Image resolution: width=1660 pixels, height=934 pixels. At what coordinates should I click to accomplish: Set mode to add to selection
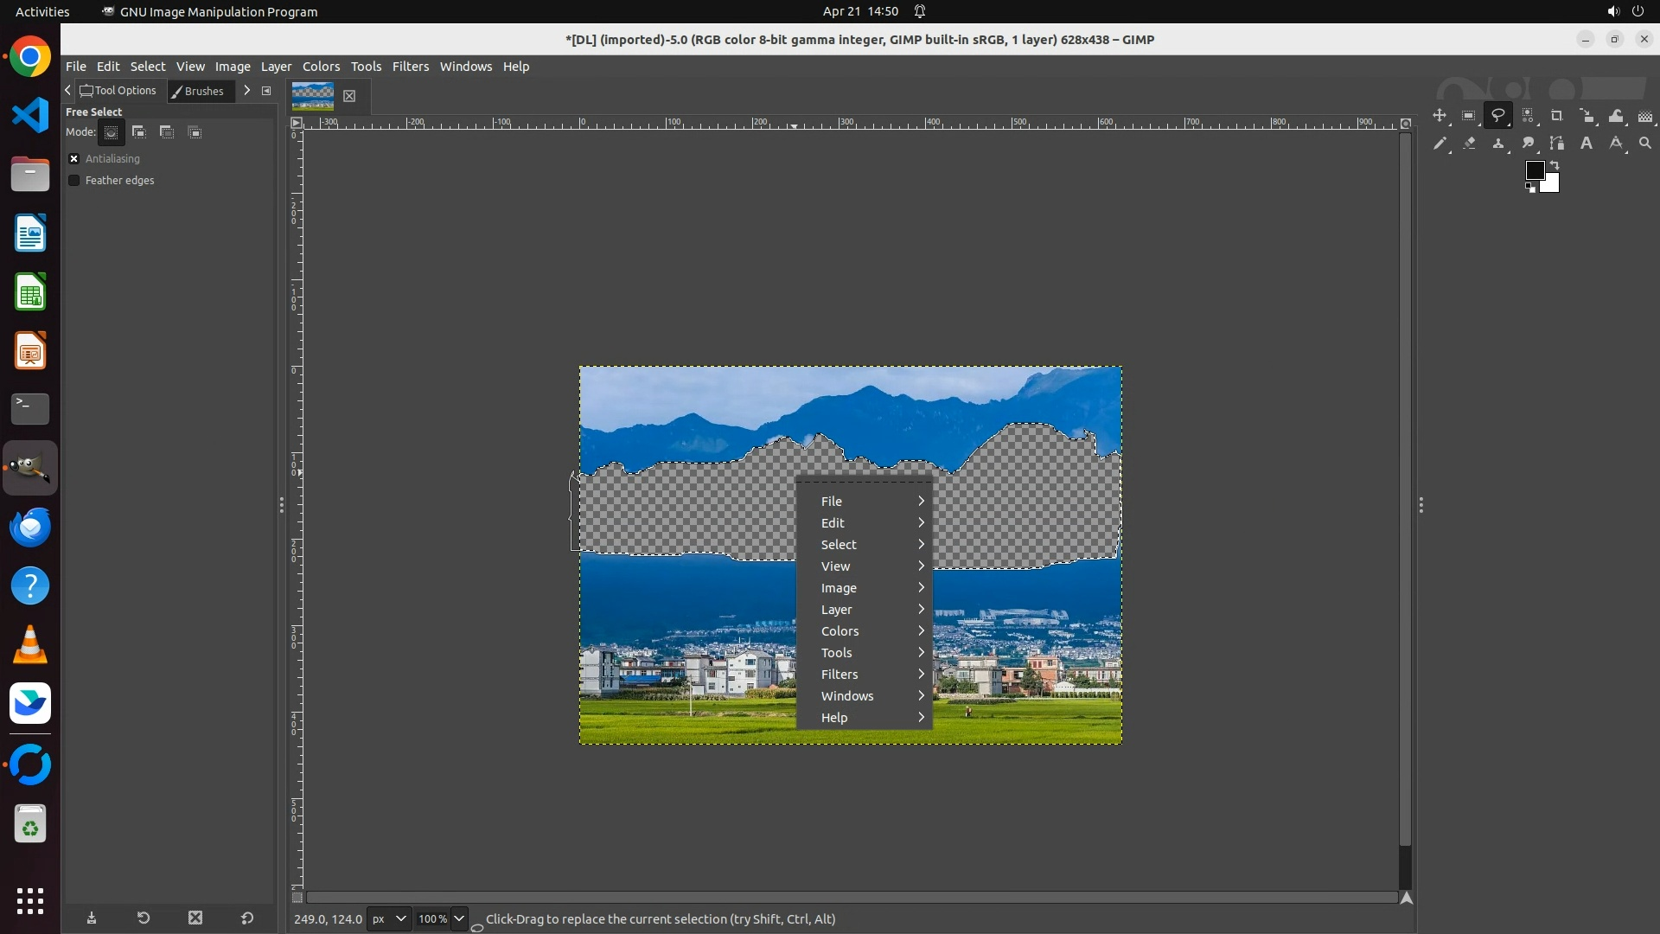coord(138,132)
